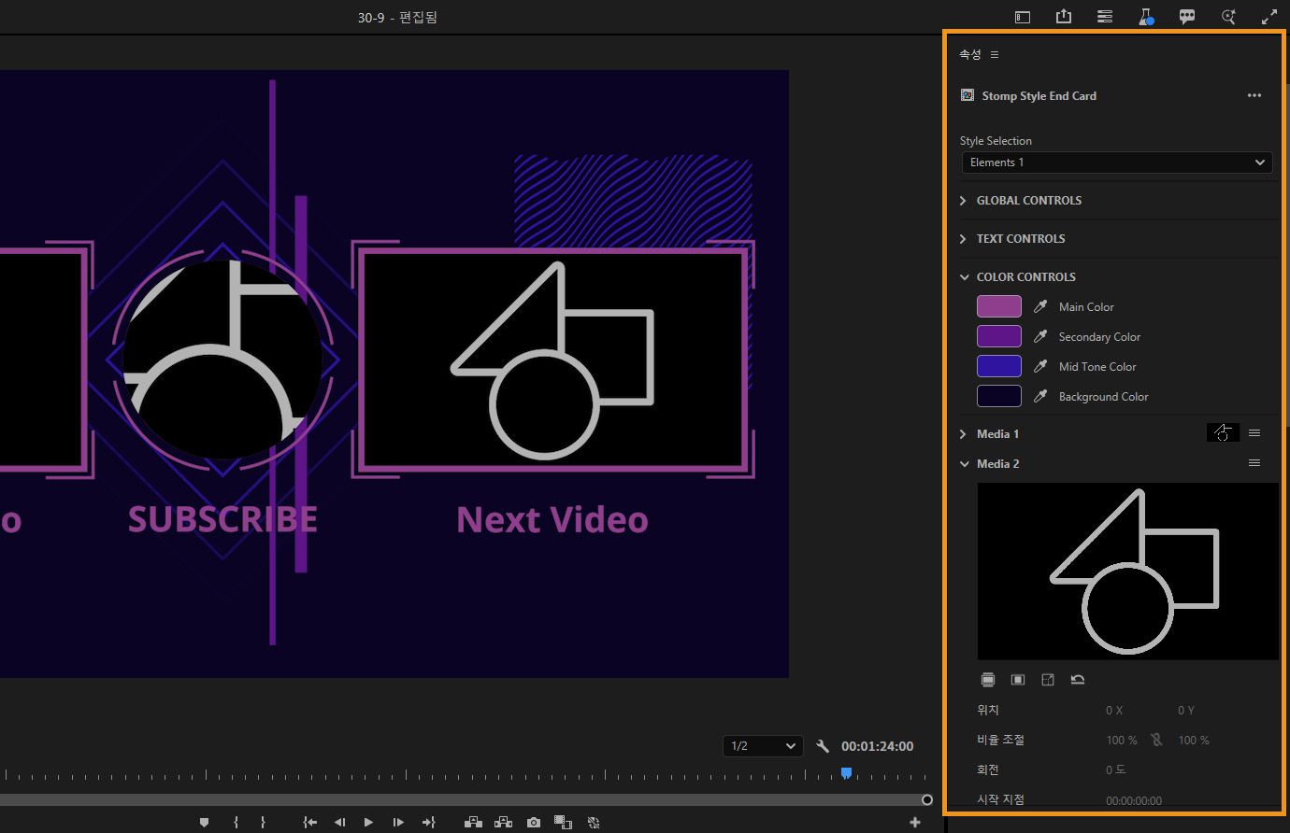This screenshot has height=833, width=1290.
Task: Open the flask-shaped beta features icon
Action: click(1145, 17)
